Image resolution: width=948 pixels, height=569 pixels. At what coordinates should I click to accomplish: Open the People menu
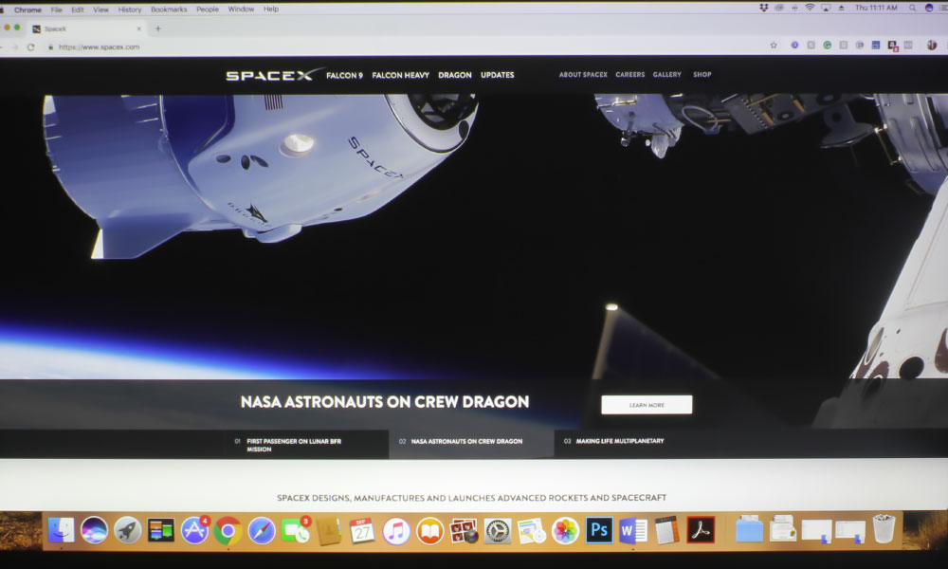click(x=208, y=9)
